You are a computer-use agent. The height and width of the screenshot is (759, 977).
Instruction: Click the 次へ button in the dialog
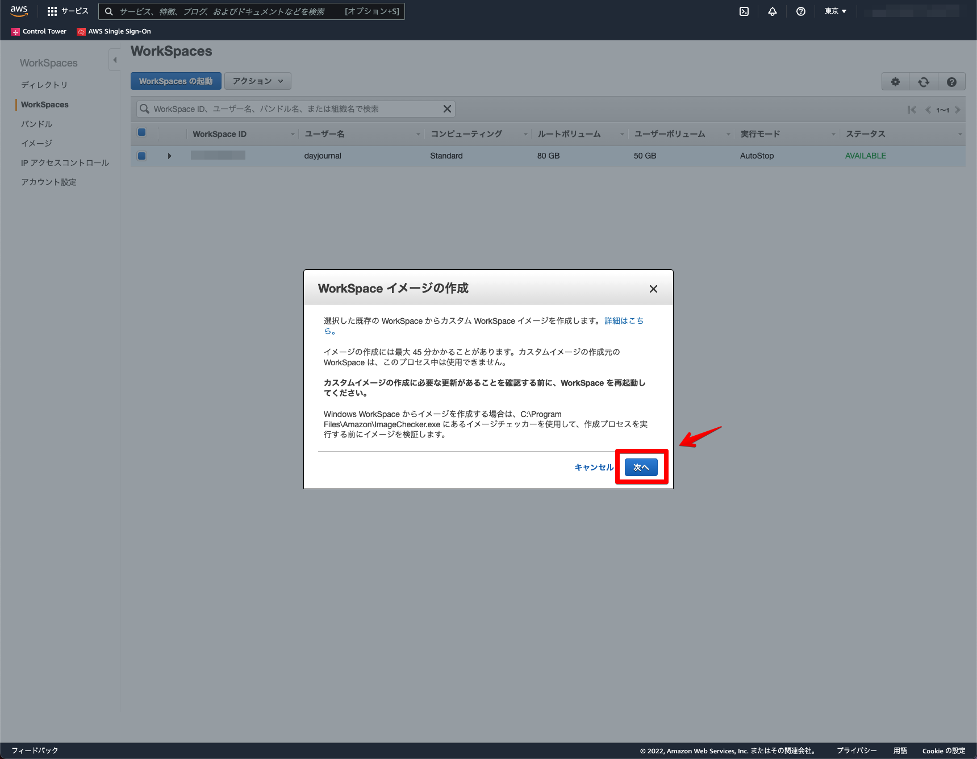point(641,466)
